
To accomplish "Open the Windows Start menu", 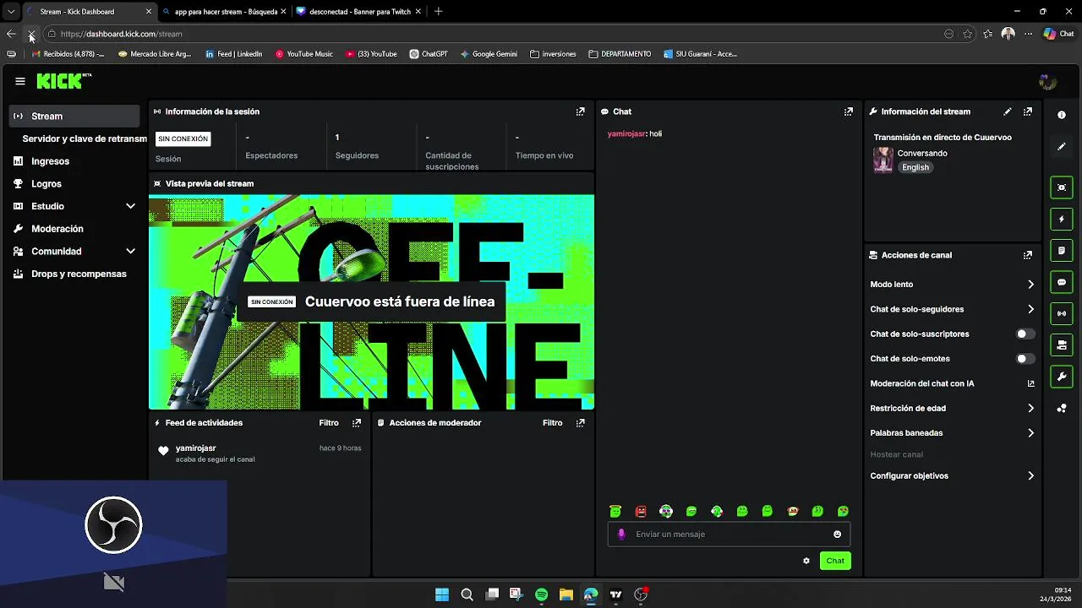I will tap(442, 594).
